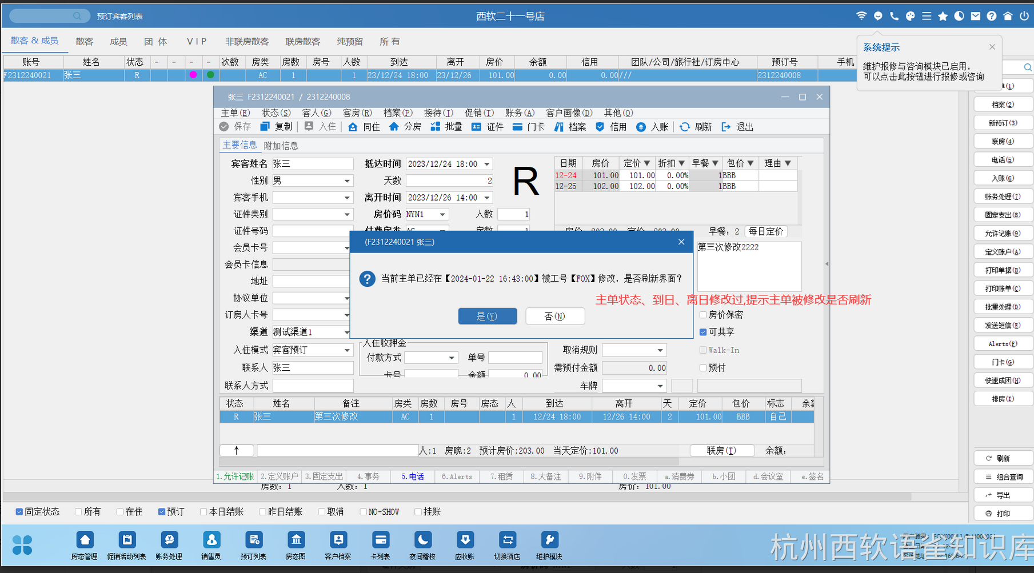Launch 账务处理 in the bottom bar

click(x=169, y=545)
